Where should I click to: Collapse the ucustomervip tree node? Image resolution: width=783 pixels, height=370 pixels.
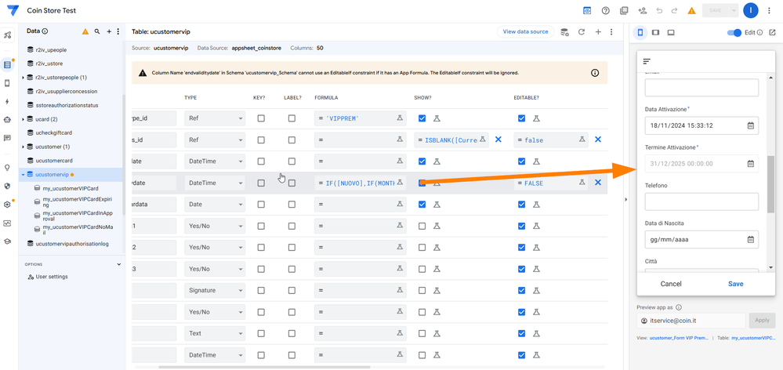(24, 175)
